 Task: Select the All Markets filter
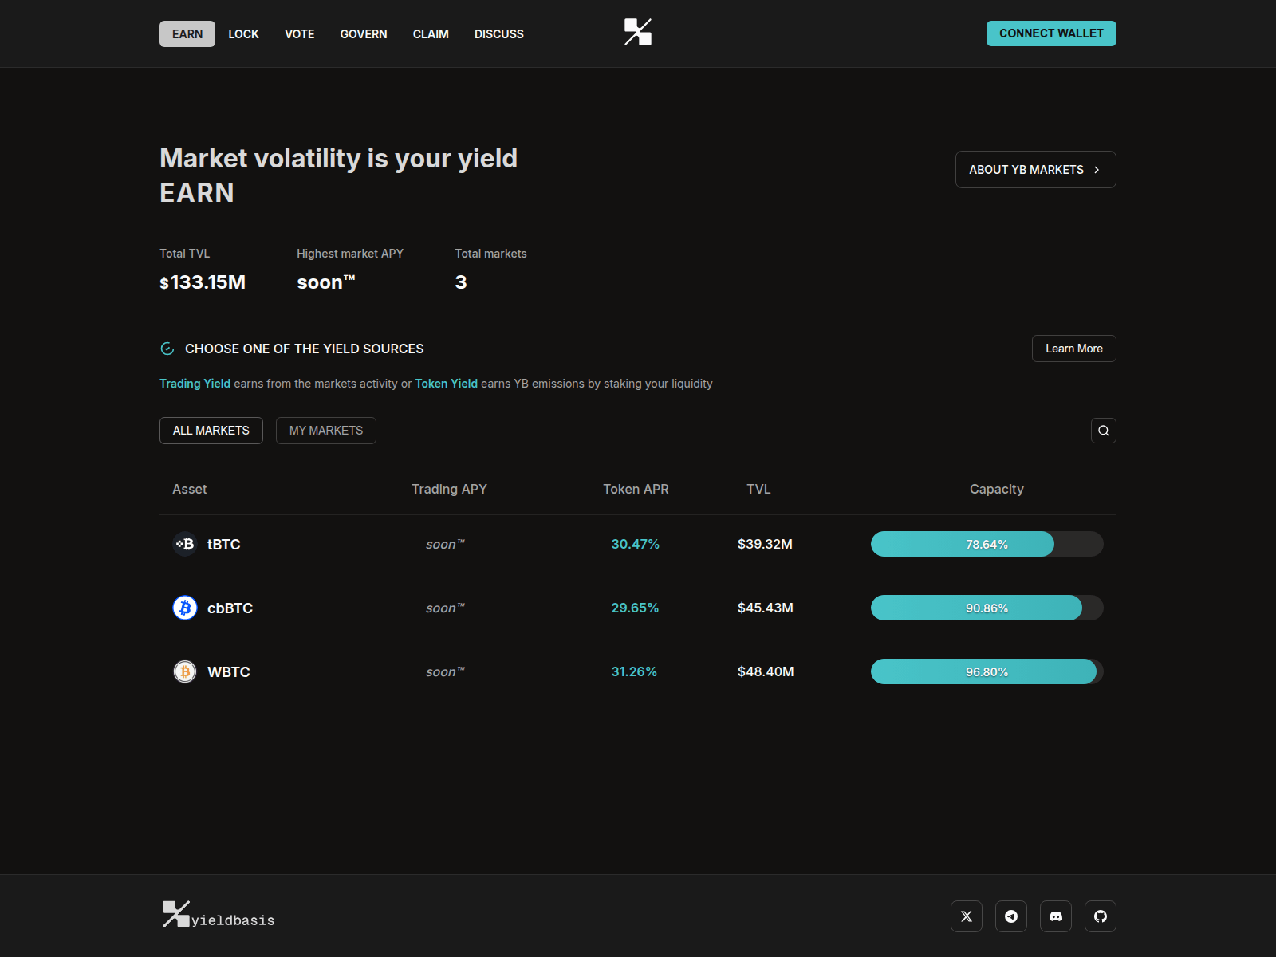(x=211, y=431)
